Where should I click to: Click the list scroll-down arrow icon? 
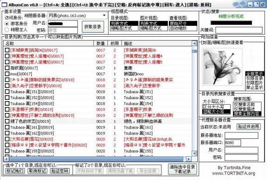point(194,153)
